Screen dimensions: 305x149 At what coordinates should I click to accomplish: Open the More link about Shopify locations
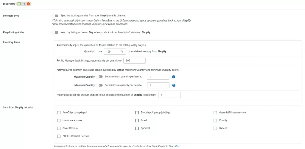point(177,146)
